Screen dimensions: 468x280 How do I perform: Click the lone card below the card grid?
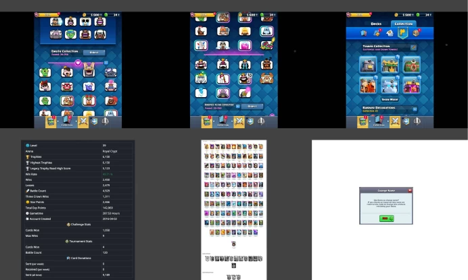[x=234, y=244]
